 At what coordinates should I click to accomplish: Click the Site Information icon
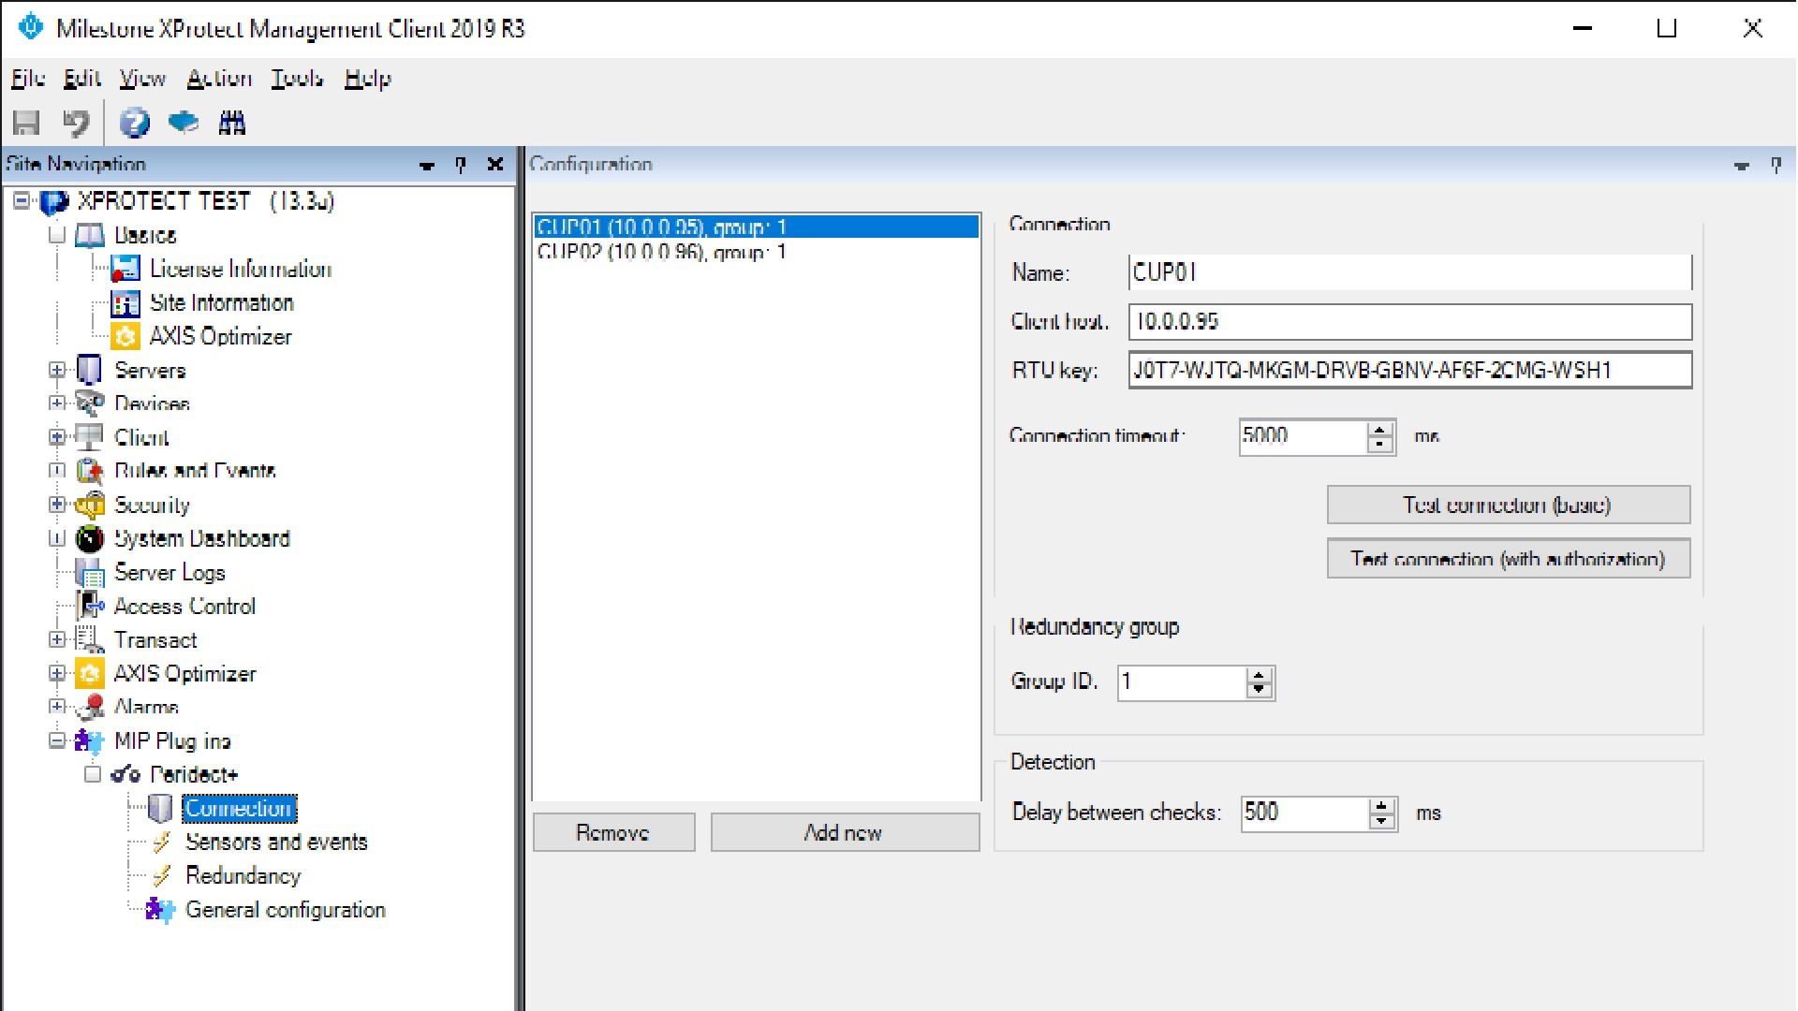[125, 302]
